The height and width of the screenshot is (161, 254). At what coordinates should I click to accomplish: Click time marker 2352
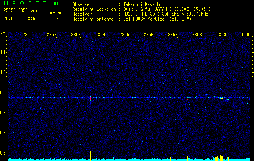[x=52, y=34]
